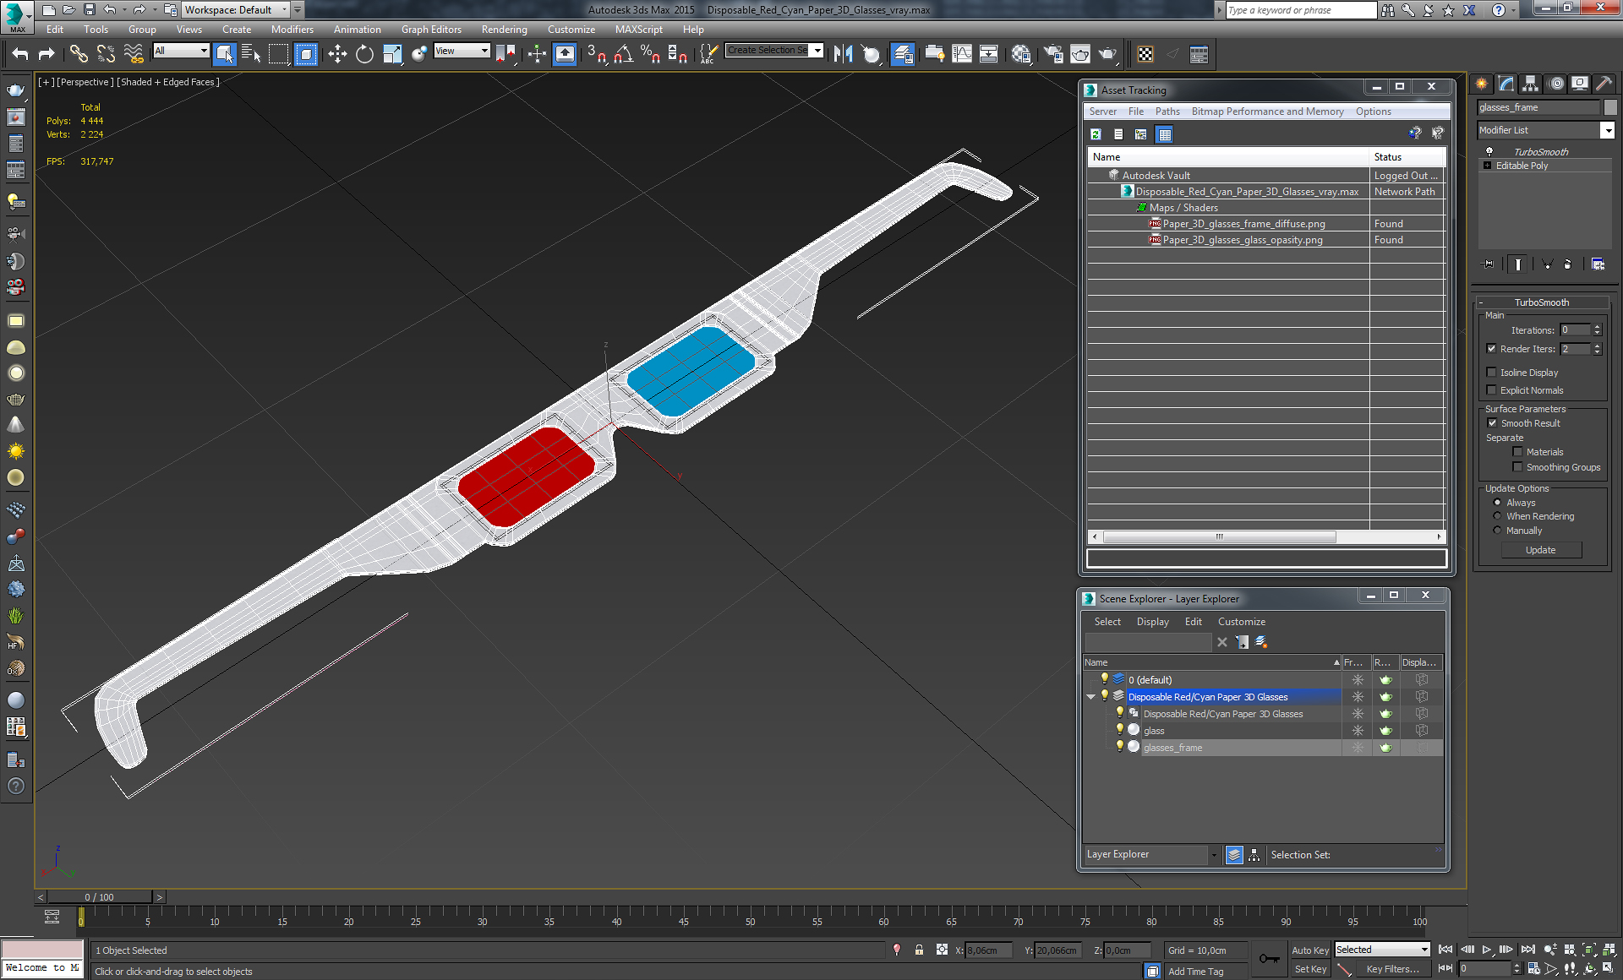The image size is (1623, 980).
Task: Click the Undo arrow icon
Action: click(20, 54)
